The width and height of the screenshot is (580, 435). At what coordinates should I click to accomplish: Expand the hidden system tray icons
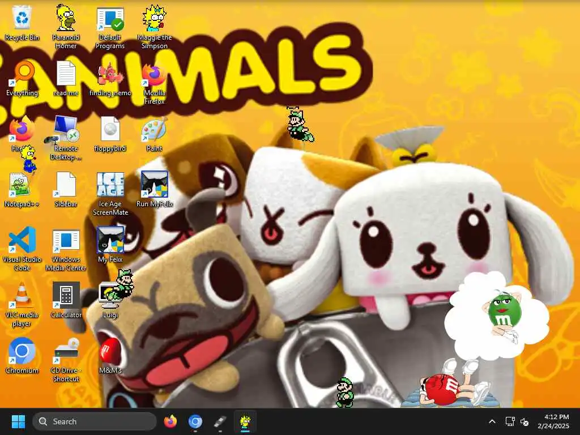(x=492, y=421)
